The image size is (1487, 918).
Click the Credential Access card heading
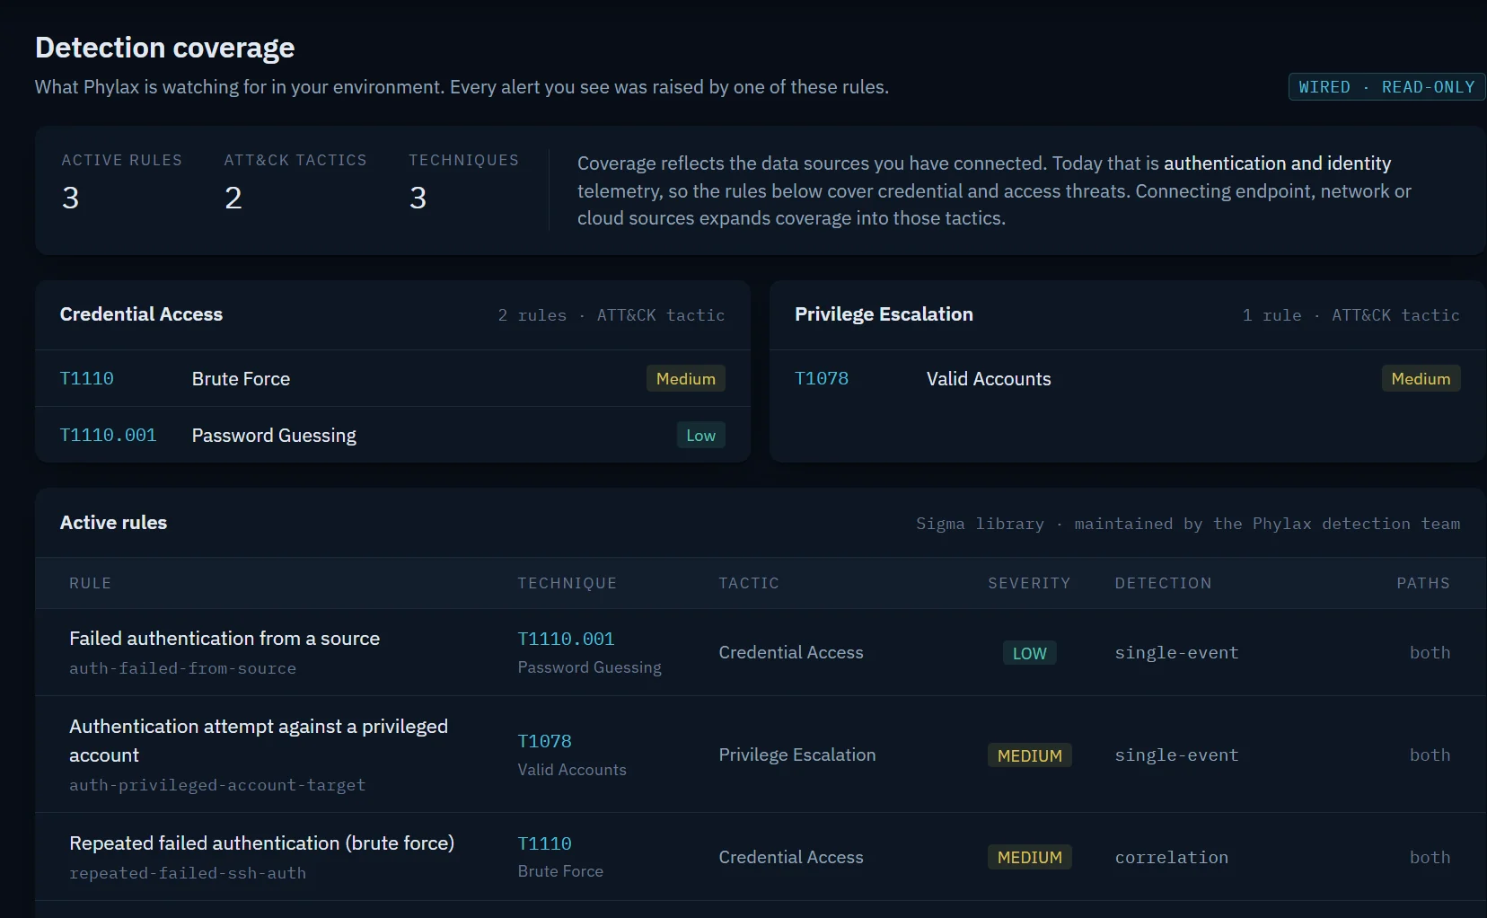coord(141,314)
